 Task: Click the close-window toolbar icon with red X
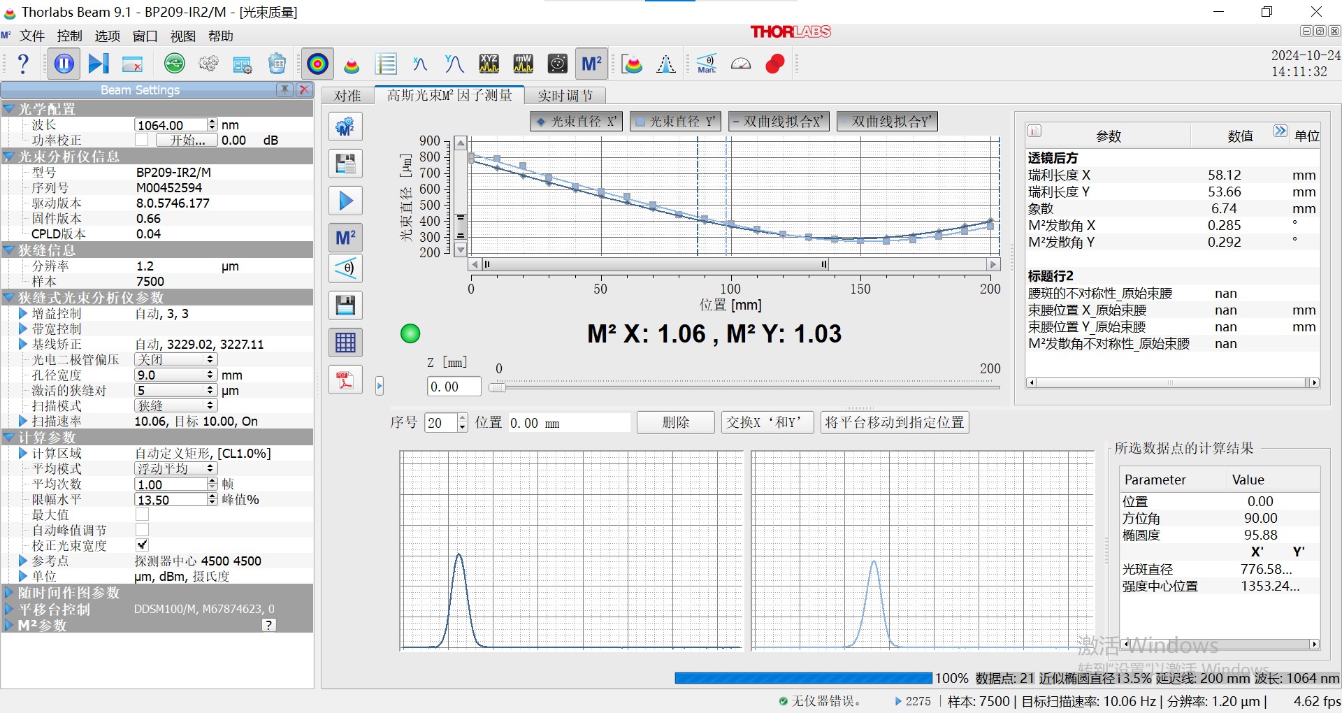[132, 64]
